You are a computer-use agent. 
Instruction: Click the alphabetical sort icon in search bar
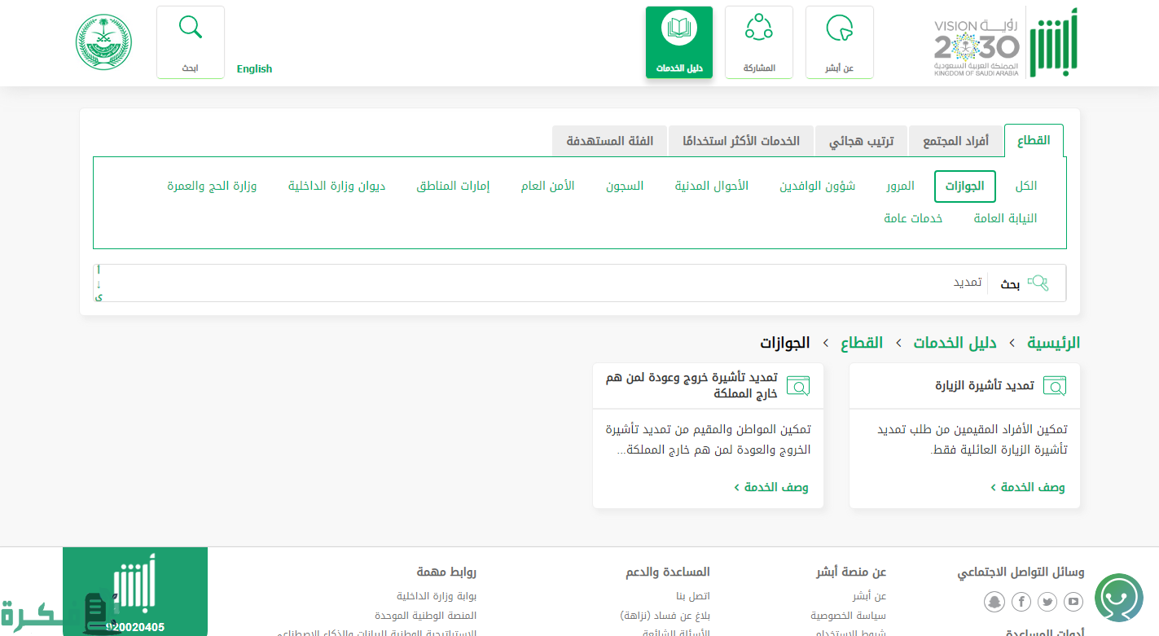99,283
